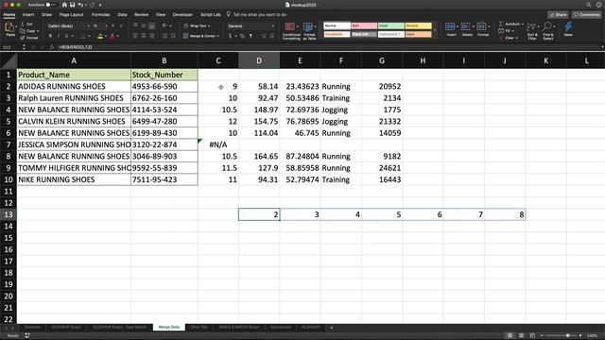
Task: Open the Data ribbon tab
Action: click(x=122, y=15)
